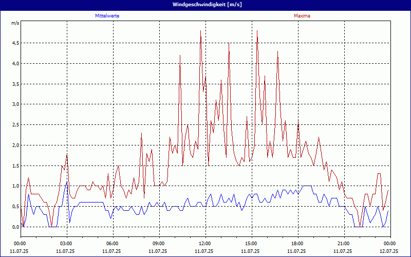The height and width of the screenshot is (257, 411).
Task: Click the 21:00 time axis label
Action: (x=344, y=244)
